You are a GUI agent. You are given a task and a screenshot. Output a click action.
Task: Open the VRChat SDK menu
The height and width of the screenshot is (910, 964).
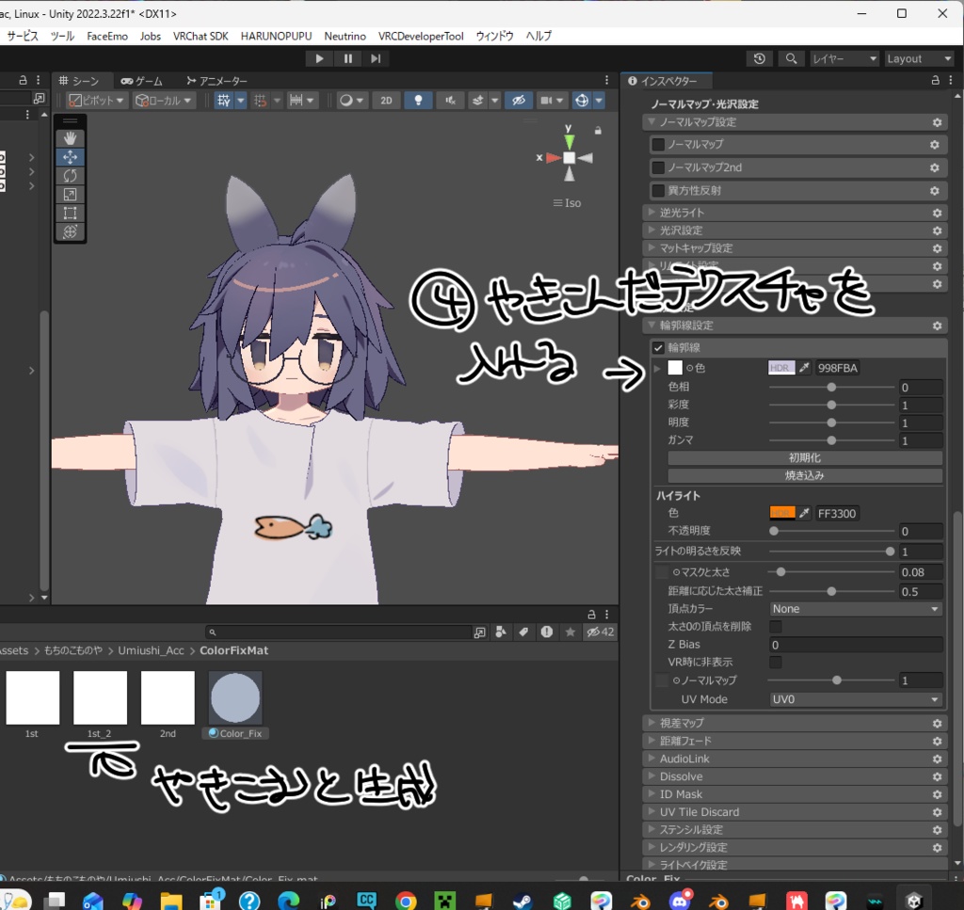[201, 37]
